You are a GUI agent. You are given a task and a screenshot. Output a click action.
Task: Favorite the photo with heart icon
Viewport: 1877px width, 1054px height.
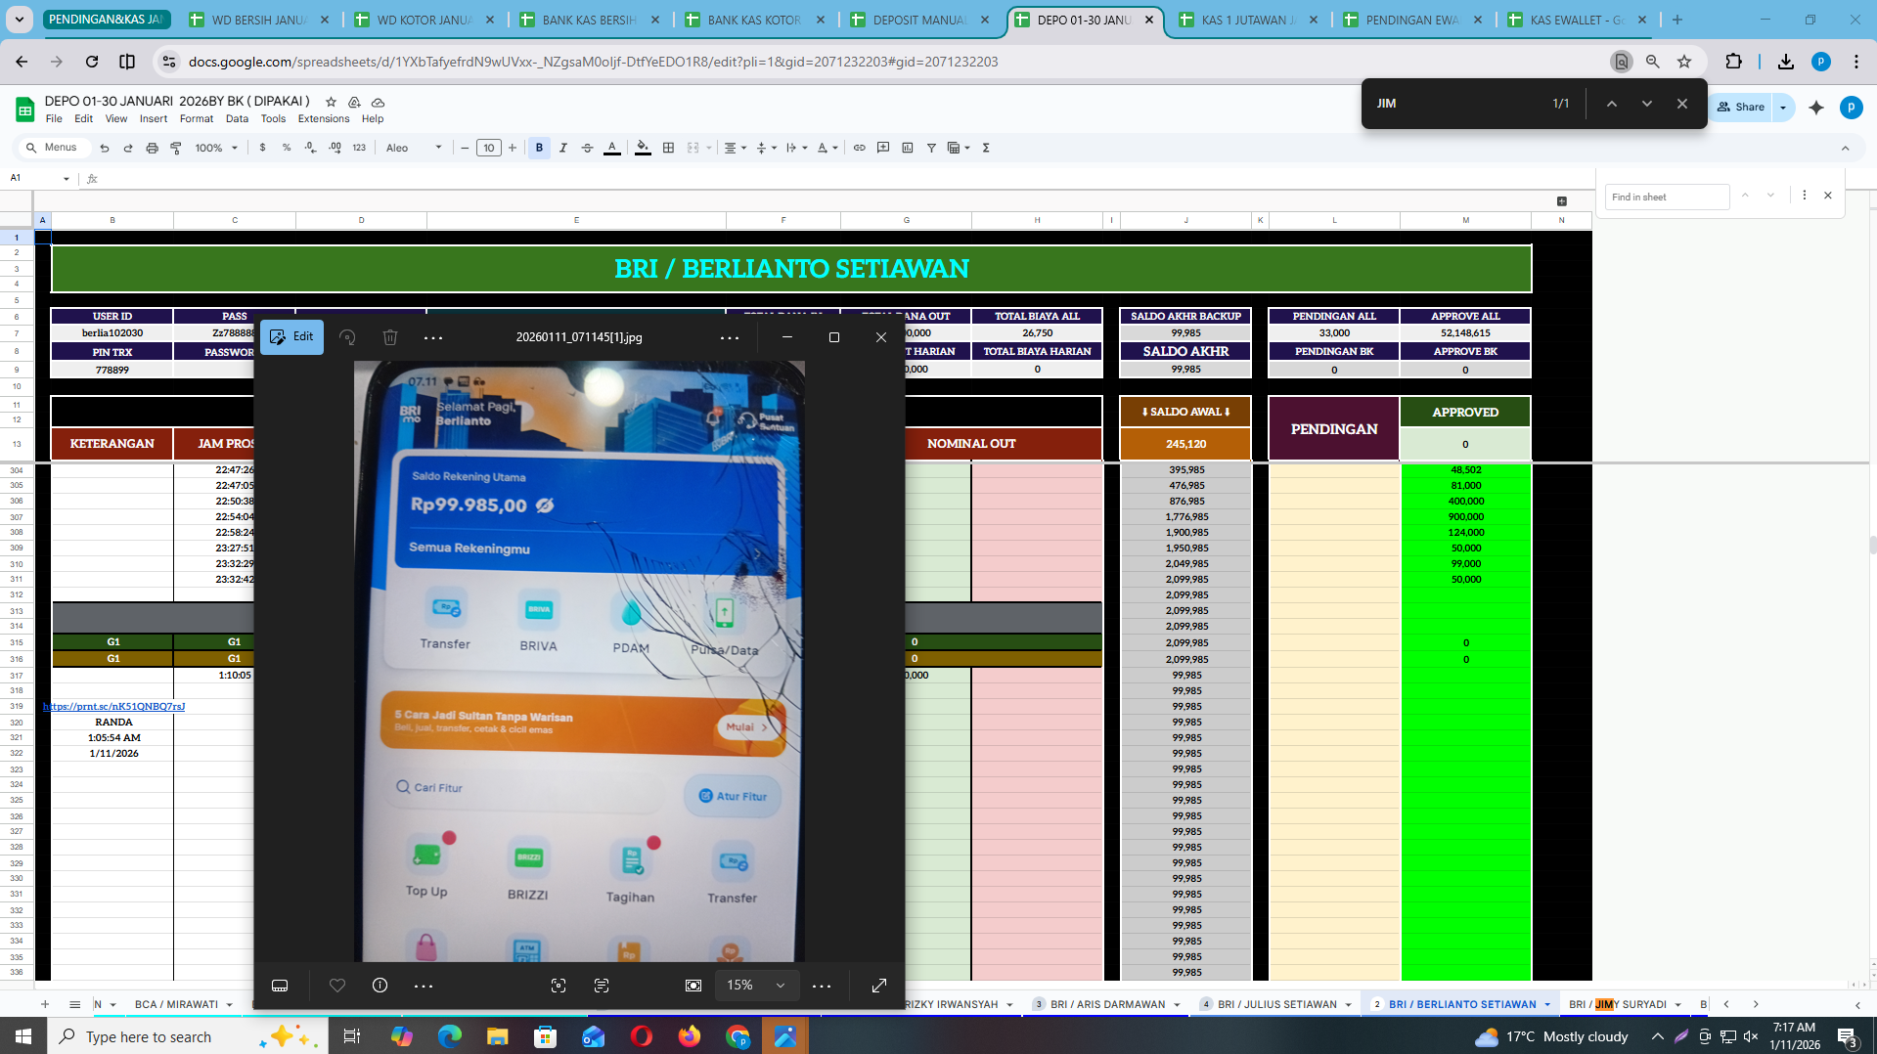tap(337, 986)
